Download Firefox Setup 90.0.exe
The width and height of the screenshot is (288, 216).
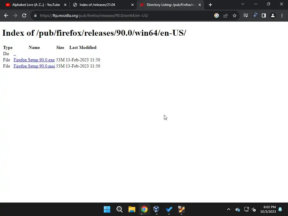pos(34,60)
